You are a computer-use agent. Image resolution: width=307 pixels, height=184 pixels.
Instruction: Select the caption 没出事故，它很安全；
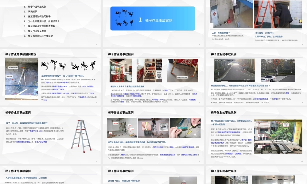click(264, 33)
